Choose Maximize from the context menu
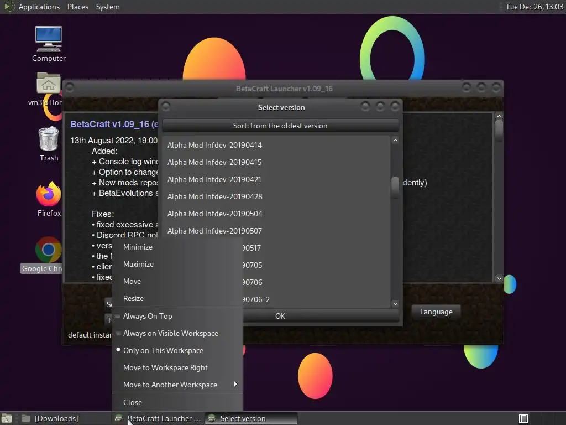The image size is (566, 425). (x=177, y=264)
